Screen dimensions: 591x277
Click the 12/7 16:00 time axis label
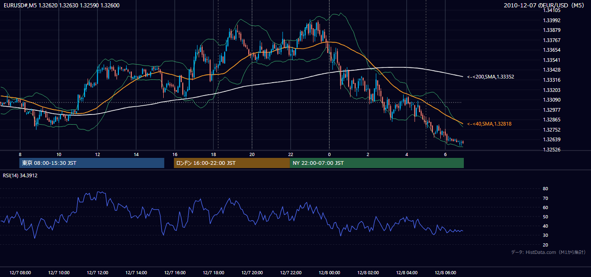point(174,273)
